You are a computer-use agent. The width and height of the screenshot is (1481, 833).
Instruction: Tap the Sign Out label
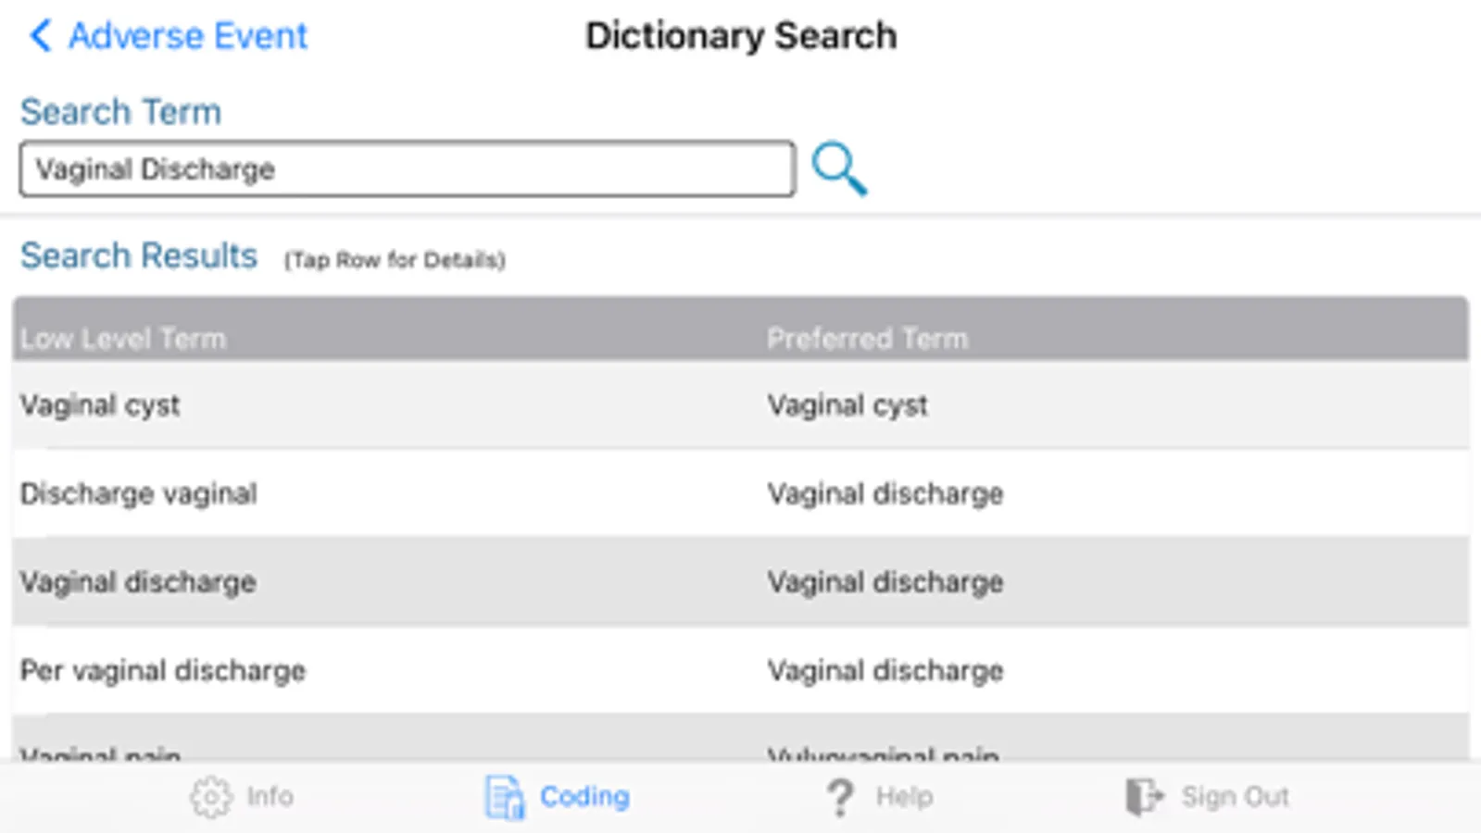tap(1235, 797)
